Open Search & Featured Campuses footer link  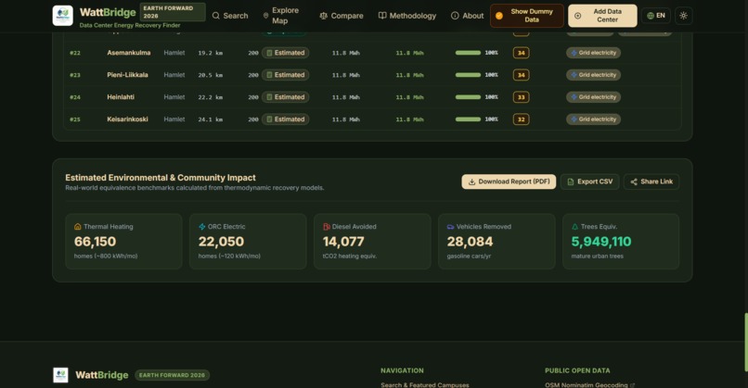[x=424, y=384]
